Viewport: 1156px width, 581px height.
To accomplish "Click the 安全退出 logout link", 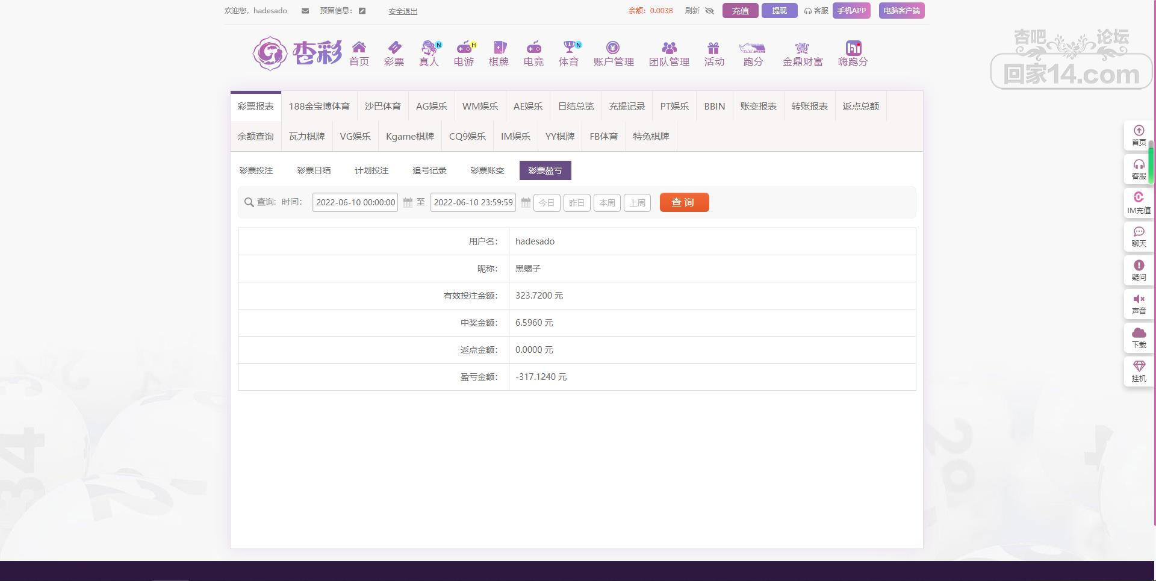I will (403, 11).
